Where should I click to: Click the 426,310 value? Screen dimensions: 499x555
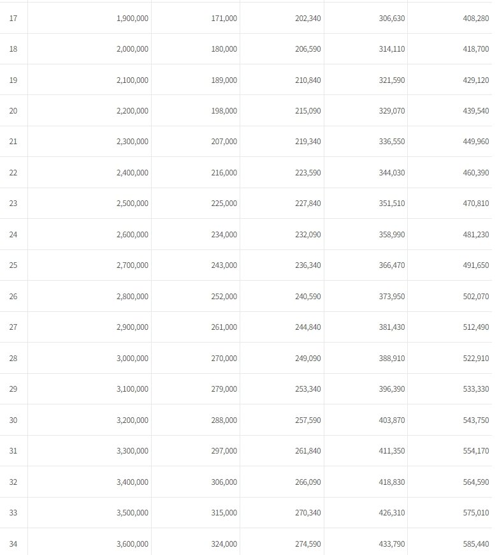(391, 513)
